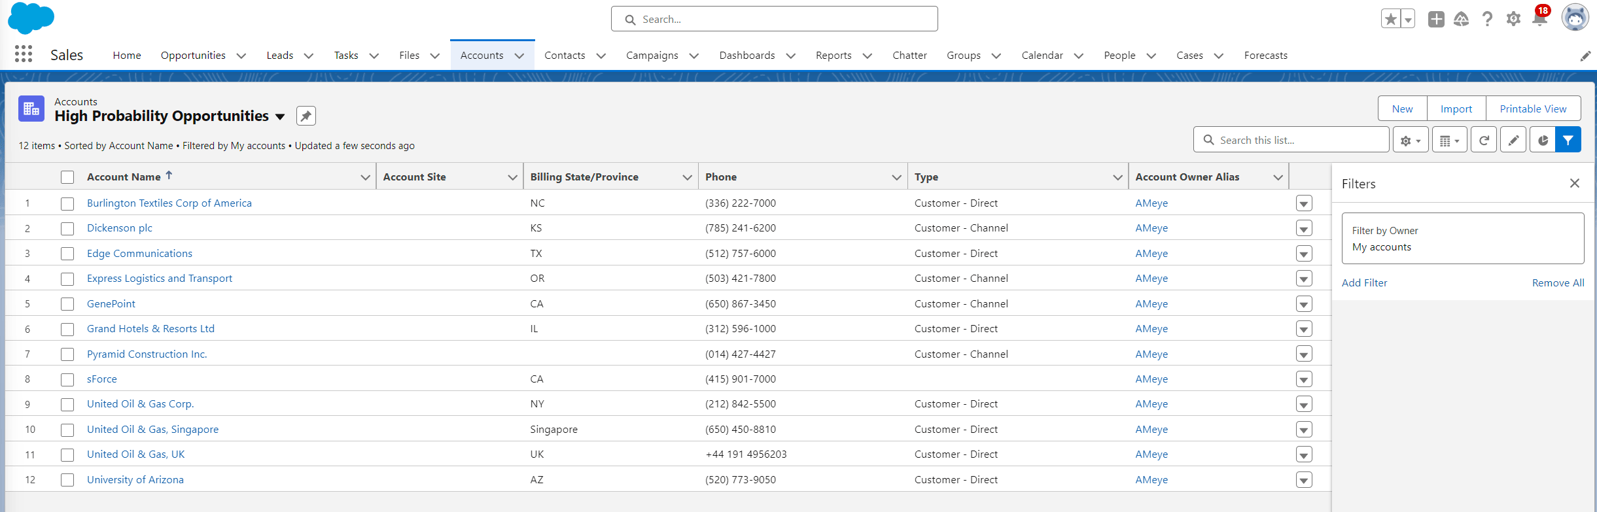Pin this list view

coord(306,116)
